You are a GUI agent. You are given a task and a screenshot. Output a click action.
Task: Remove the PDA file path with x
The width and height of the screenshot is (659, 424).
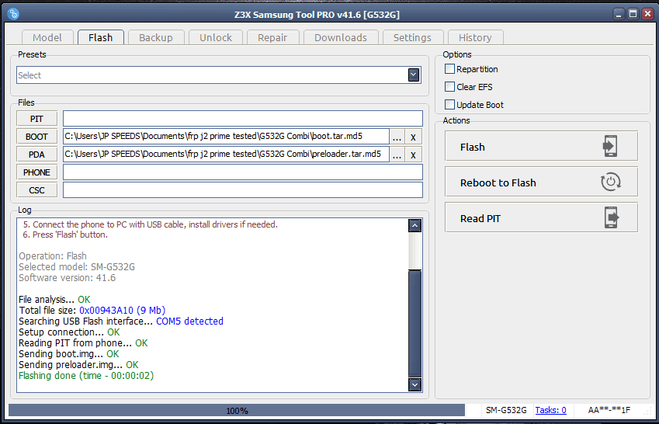point(413,155)
